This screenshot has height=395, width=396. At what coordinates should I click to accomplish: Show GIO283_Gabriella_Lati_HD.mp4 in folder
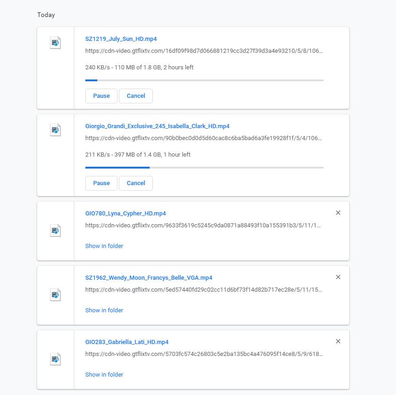click(x=104, y=375)
